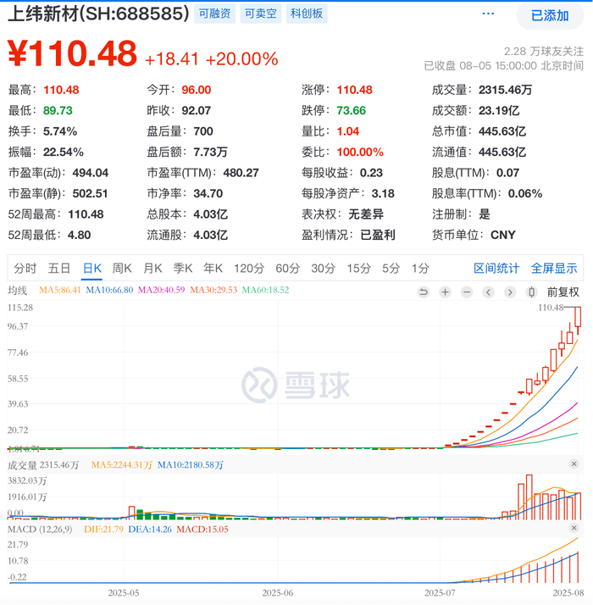Click the 换手 value 5.74%
The image size is (593, 605).
[x=60, y=131]
